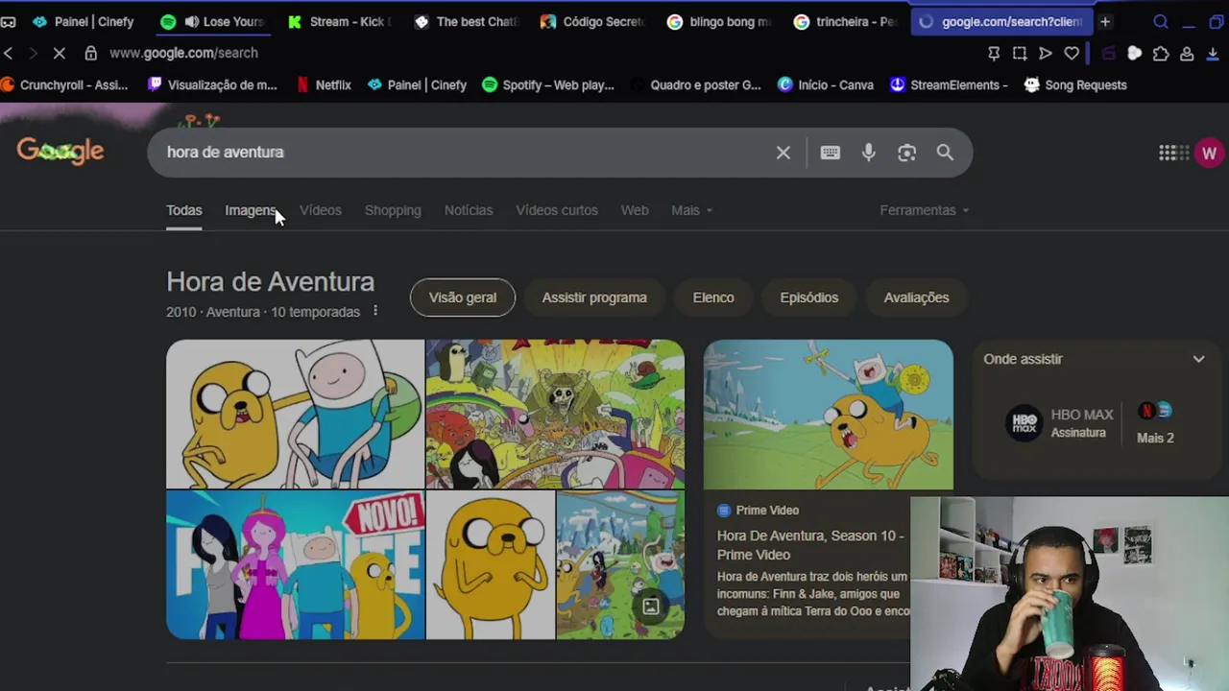Switch to the trincheira browser tab
This screenshot has height=691, width=1229.
pos(846,21)
